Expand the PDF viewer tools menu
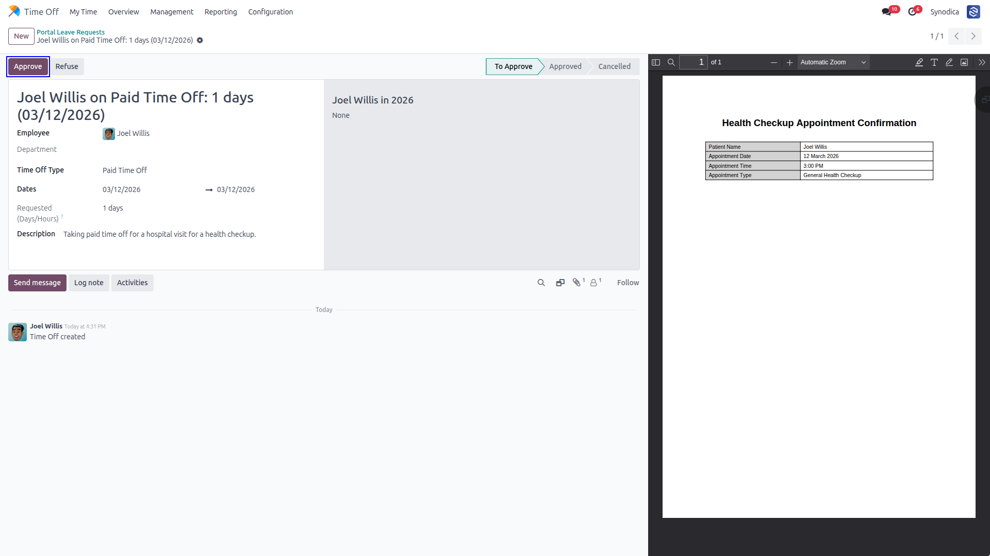This screenshot has height=556, width=990. 982,62
